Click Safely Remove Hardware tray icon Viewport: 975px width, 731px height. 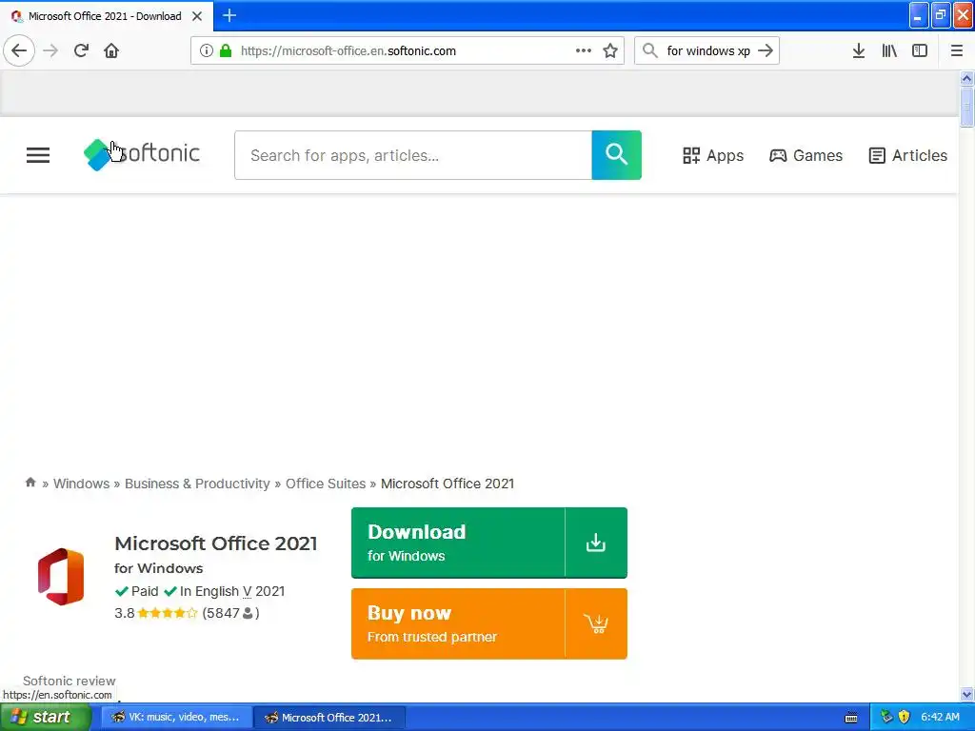(x=886, y=717)
